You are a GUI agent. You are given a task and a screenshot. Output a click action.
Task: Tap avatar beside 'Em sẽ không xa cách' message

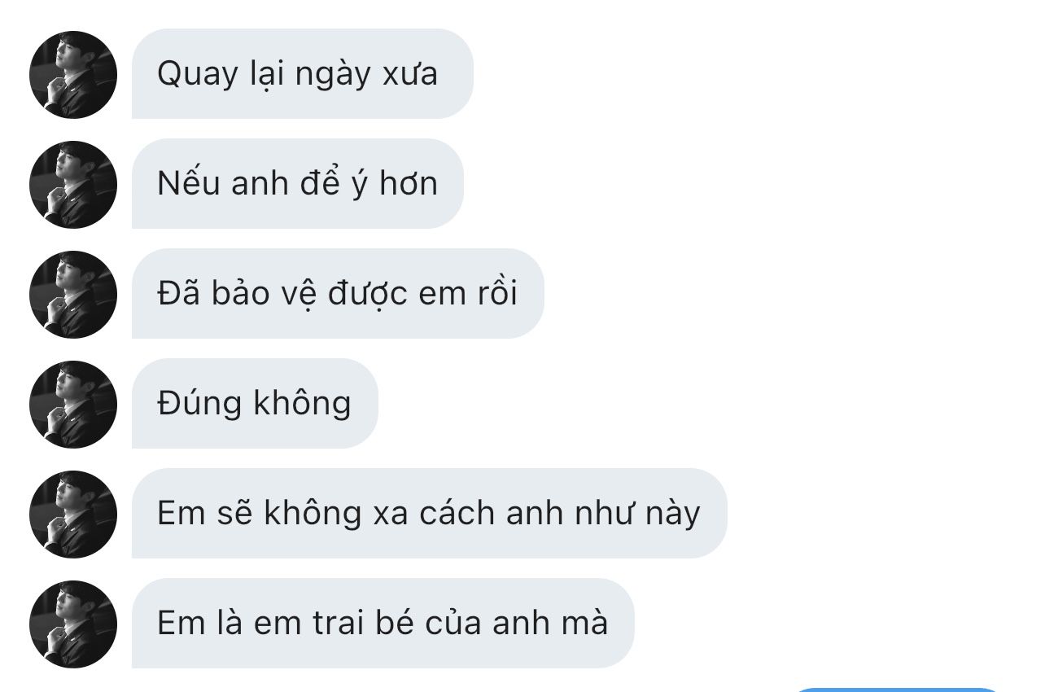[x=73, y=515]
